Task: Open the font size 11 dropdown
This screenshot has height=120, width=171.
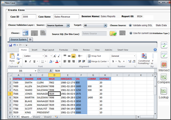Action: coord(51,56)
